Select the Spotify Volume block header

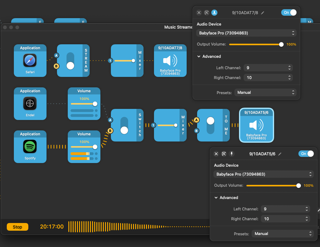[84, 134]
